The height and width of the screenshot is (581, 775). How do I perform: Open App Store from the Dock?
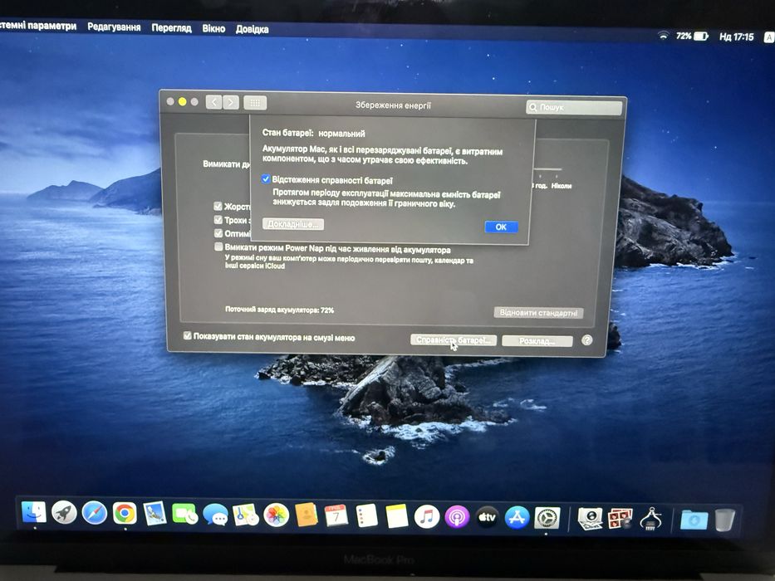click(517, 518)
